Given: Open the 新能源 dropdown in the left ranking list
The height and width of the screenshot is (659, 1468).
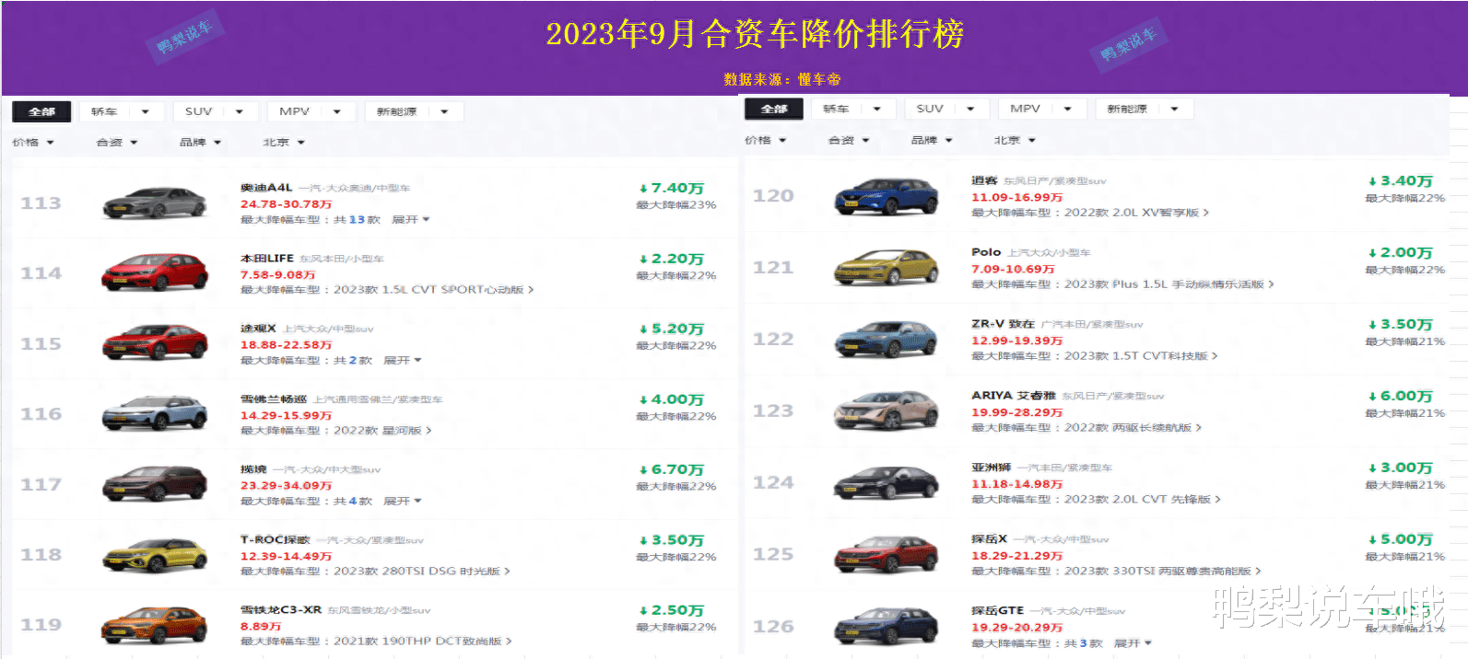Looking at the screenshot, I should pyautogui.click(x=414, y=111).
